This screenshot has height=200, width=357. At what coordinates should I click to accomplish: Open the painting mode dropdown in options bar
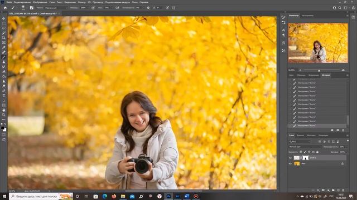tap(56, 8)
